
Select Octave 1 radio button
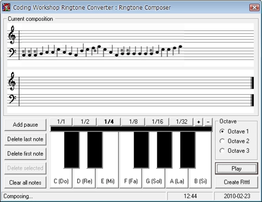point(234,131)
